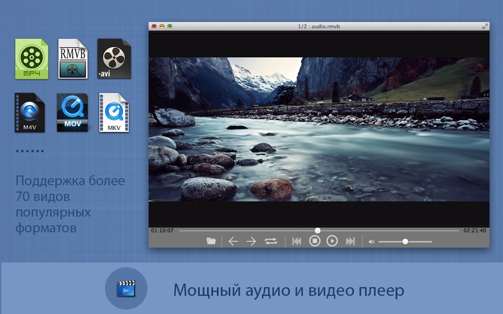
Task: Click the text Поддержка более 70 видов
Action: 70,188
